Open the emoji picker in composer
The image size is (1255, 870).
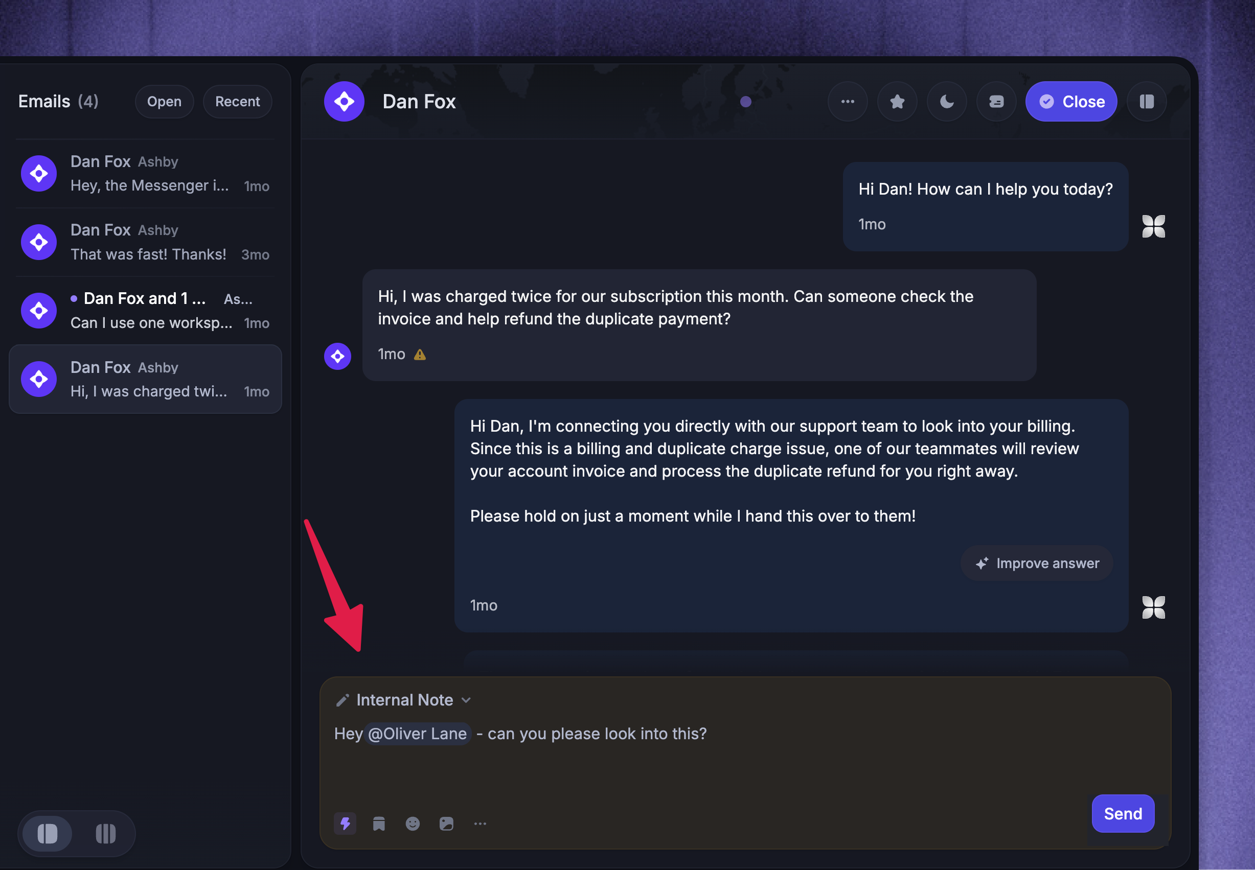click(x=413, y=823)
